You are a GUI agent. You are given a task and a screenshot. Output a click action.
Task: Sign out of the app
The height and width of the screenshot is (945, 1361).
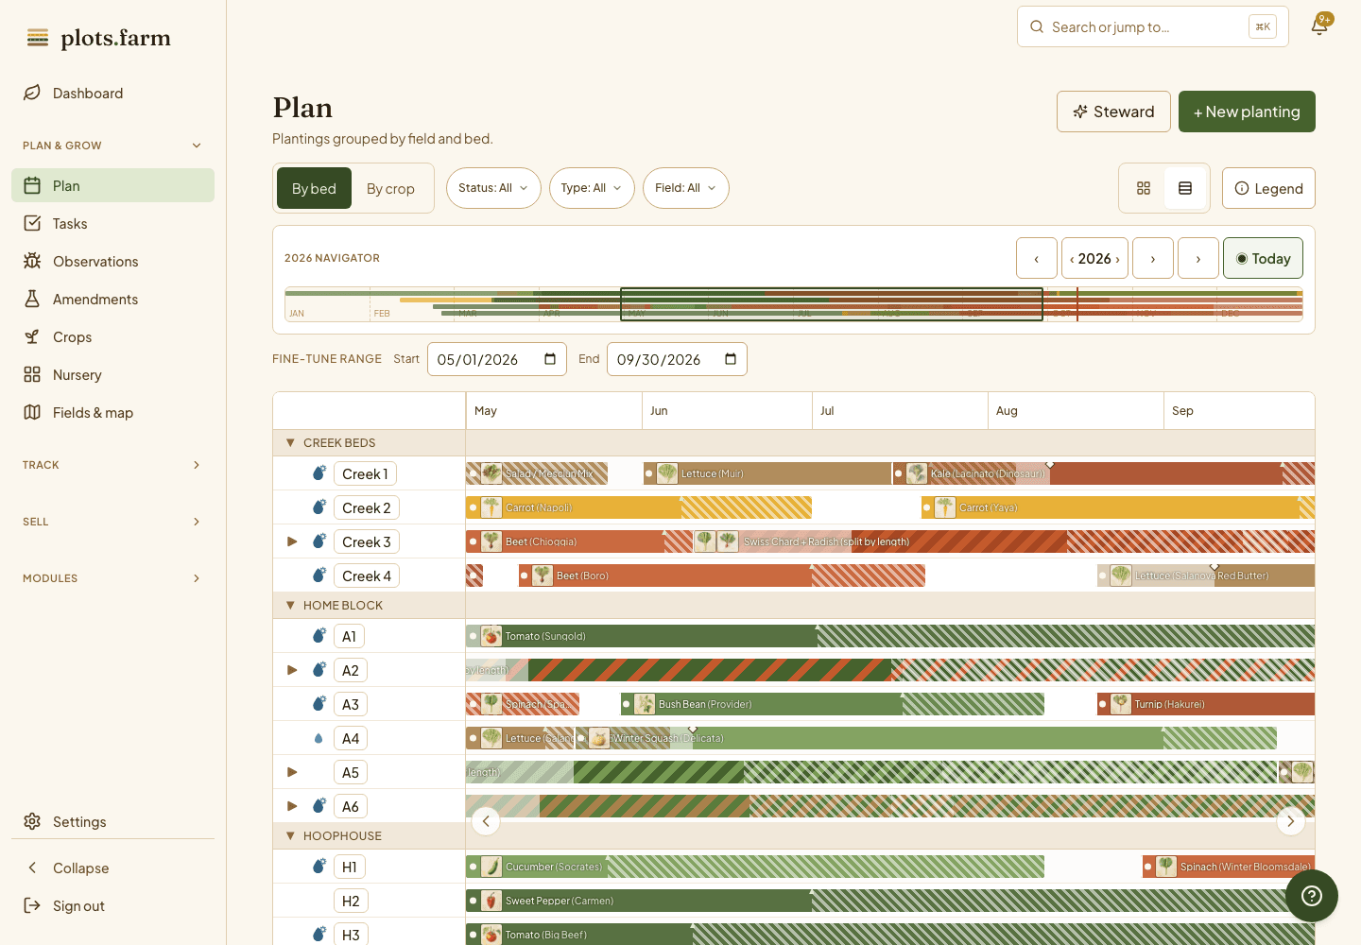[112, 905]
